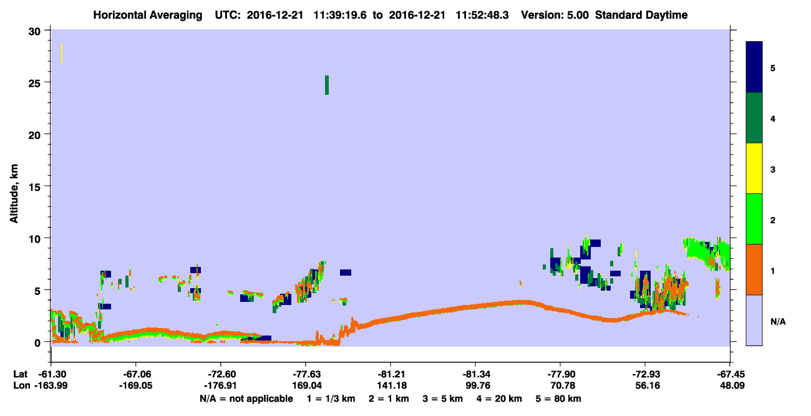Click the 'Lat' row label
Image resolution: width=811 pixels, height=416 pixels.
pyautogui.click(x=20, y=374)
